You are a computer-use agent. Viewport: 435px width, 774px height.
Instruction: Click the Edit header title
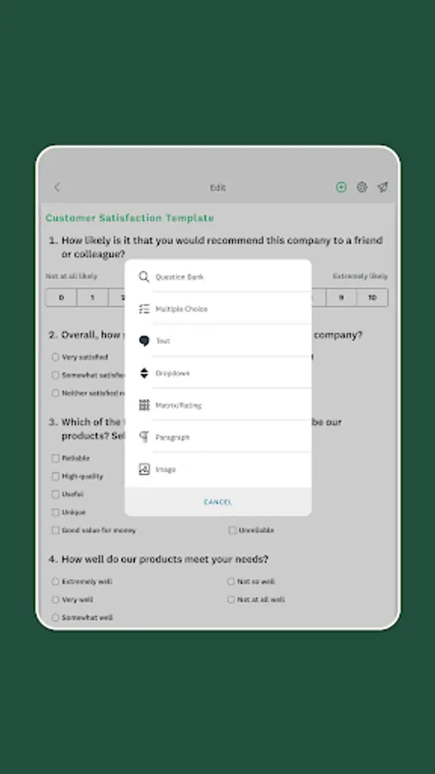[x=218, y=187]
